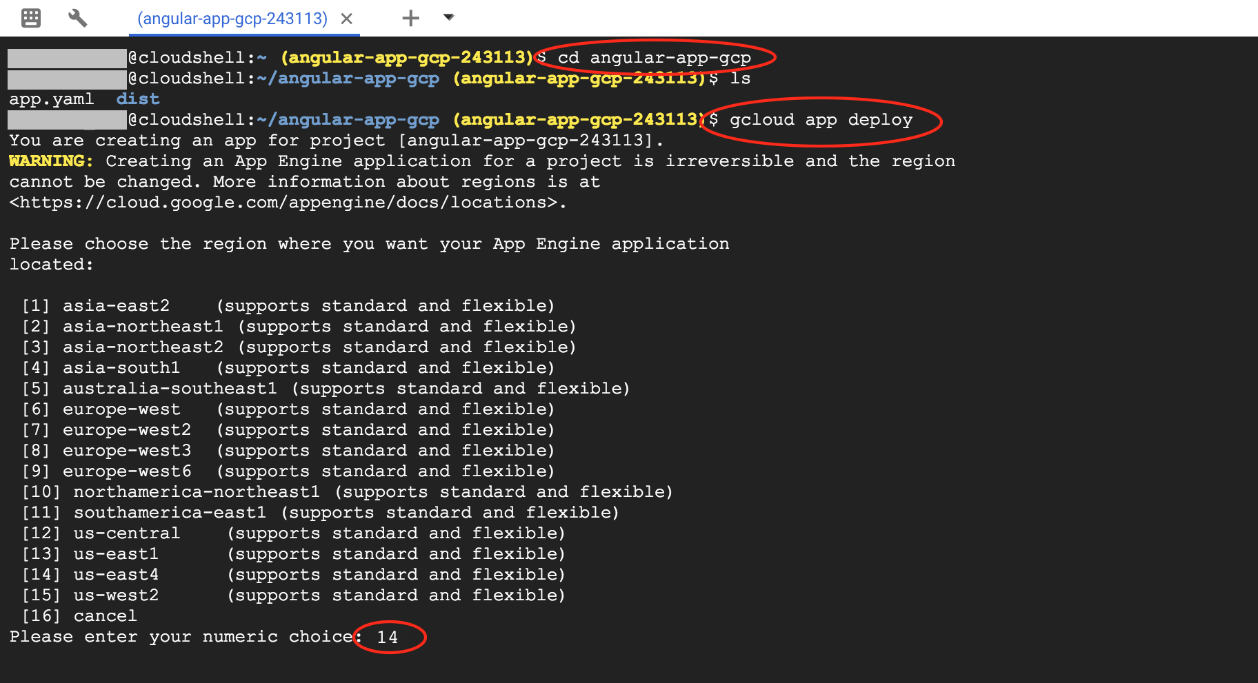
Task: Click the yellow 'WARNING:' label
Action: click(x=51, y=161)
